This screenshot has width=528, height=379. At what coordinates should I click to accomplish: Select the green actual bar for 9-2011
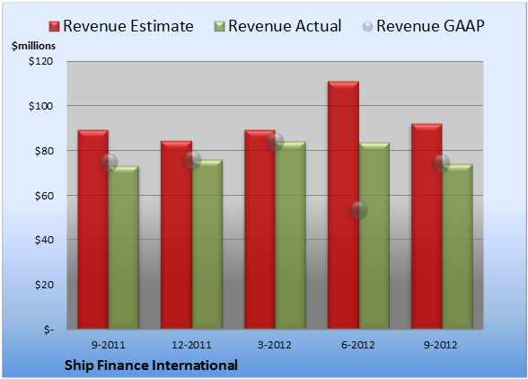tap(124, 247)
